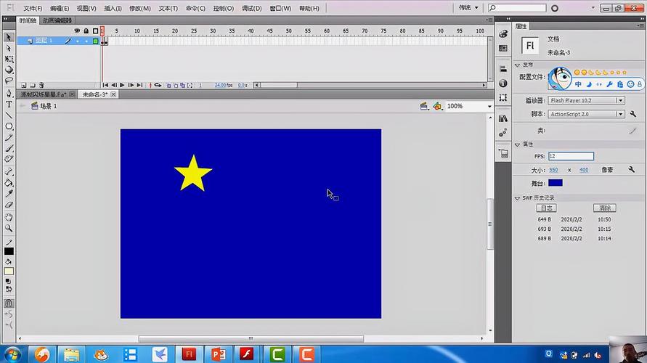Click the New Folder icon in timeline
The height and width of the screenshot is (363, 647).
click(x=33, y=85)
